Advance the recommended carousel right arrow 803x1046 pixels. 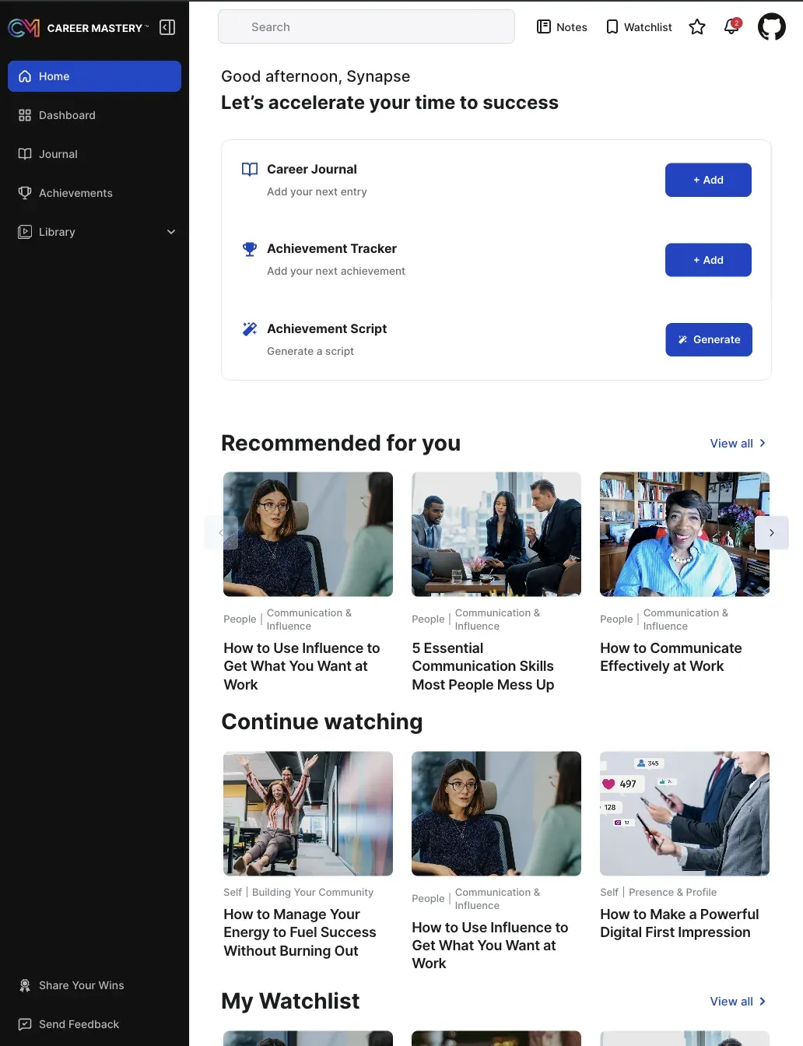(772, 533)
